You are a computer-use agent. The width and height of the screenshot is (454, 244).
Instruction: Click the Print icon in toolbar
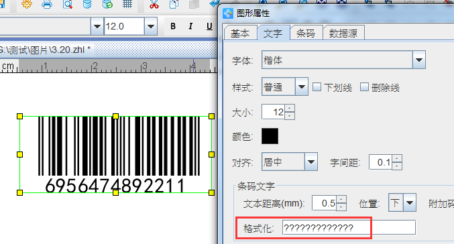point(47,4)
